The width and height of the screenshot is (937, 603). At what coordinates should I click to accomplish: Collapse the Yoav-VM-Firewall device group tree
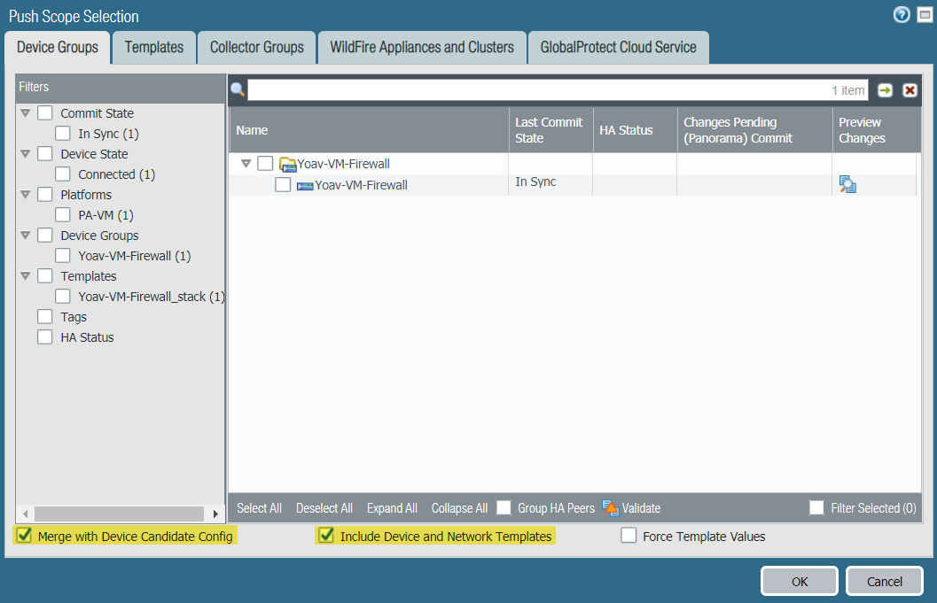pos(246,164)
